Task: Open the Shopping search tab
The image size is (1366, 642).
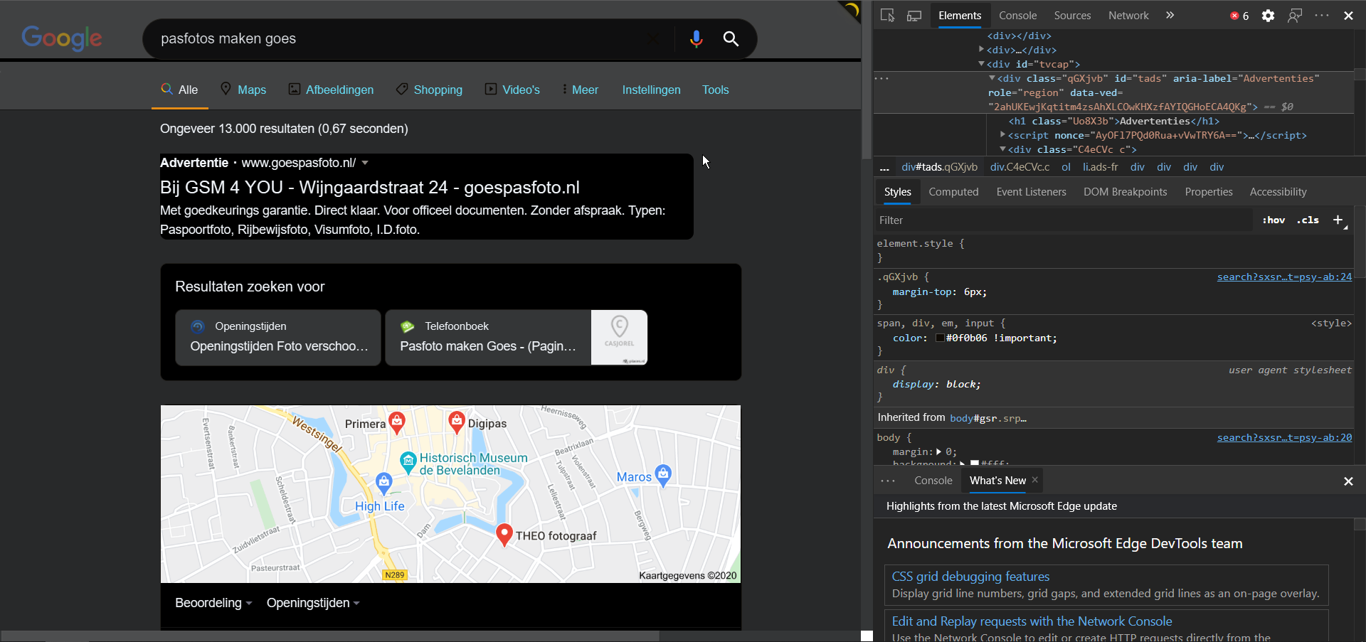Action: click(429, 90)
